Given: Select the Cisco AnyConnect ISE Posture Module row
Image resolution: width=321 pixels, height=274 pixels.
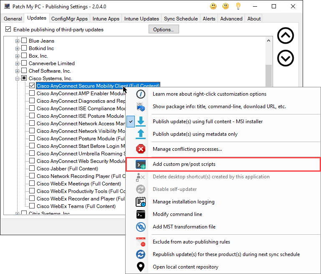Looking at the screenshot, I should [x=80, y=116].
